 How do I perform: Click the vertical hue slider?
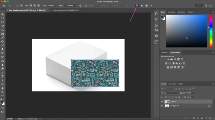point(211,31)
